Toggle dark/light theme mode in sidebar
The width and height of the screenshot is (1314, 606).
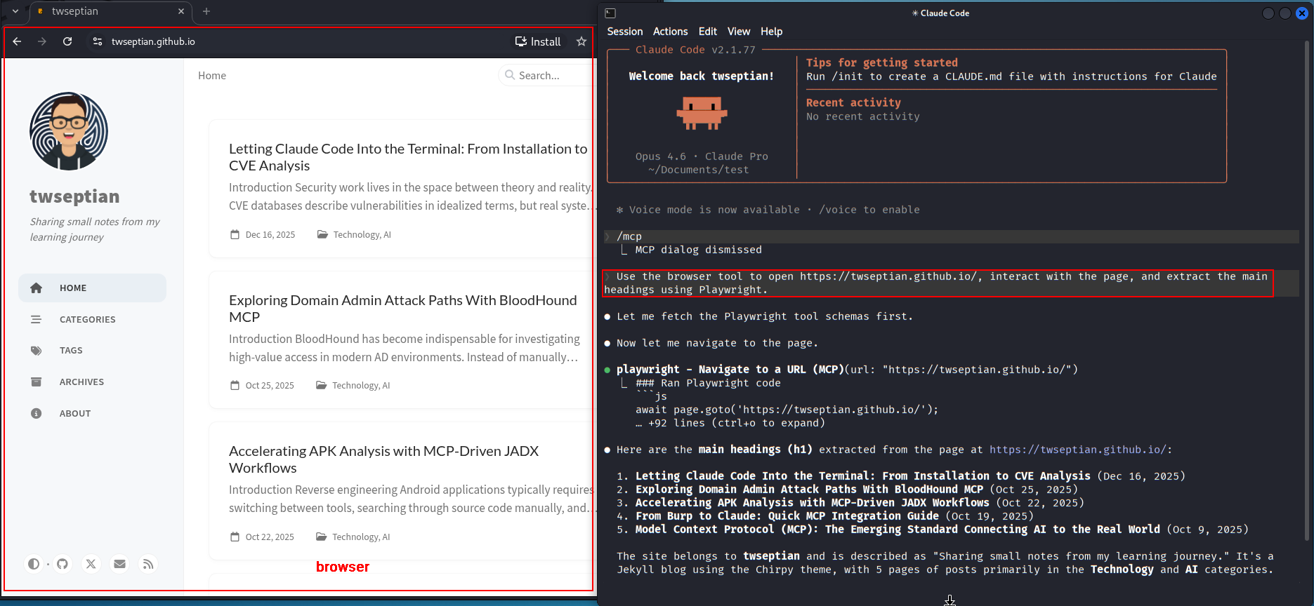pos(33,564)
